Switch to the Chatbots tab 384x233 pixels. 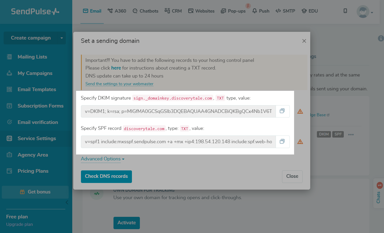[146, 11]
